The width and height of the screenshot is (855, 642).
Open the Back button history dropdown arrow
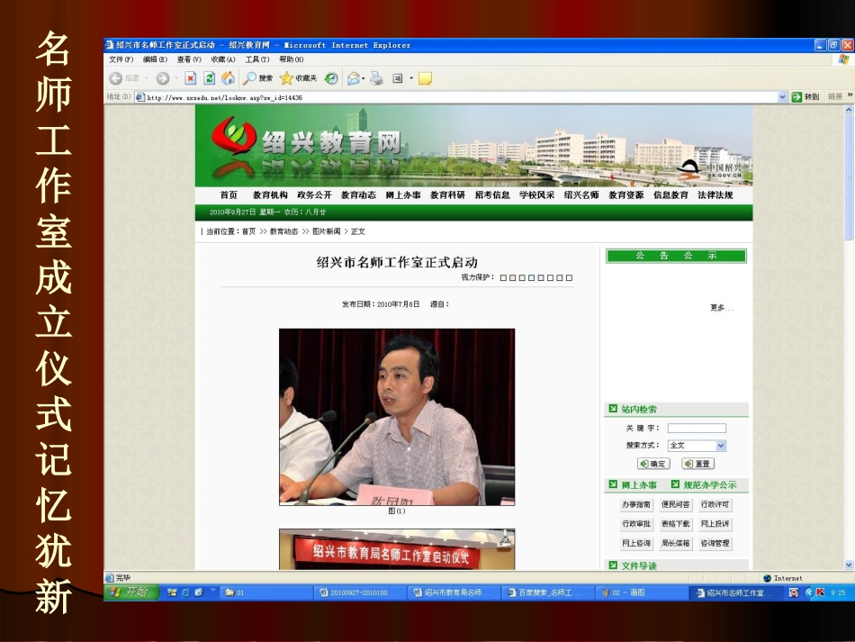(147, 78)
